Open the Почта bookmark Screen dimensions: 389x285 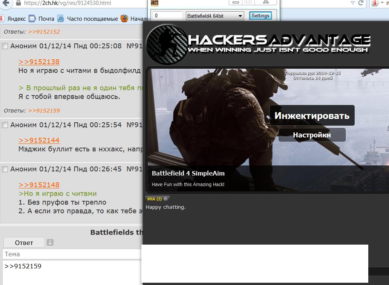click(41, 18)
